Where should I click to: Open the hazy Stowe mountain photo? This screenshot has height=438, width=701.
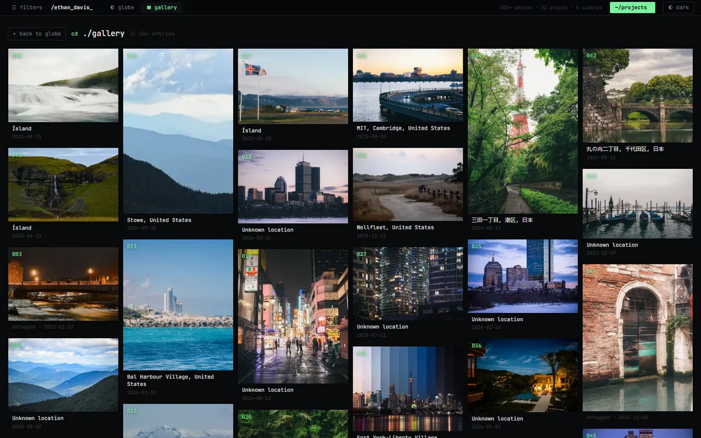[178, 131]
